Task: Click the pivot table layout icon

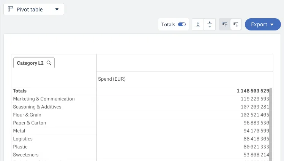Action: [11, 9]
